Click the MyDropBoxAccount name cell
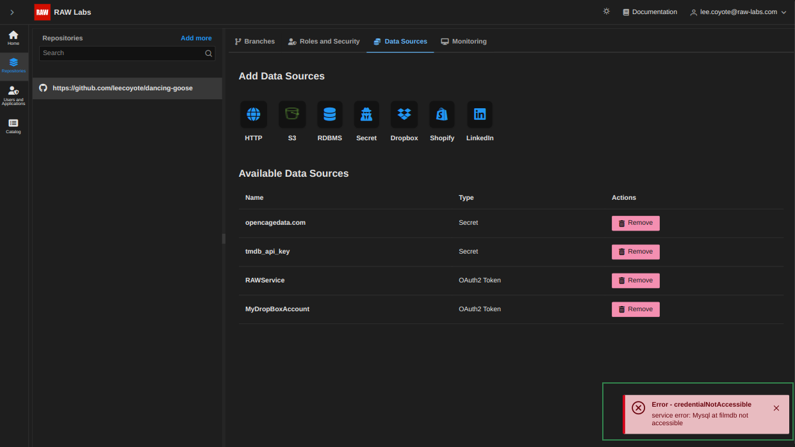Image resolution: width=795 pixels, height=447 pixels. [277, 309]
